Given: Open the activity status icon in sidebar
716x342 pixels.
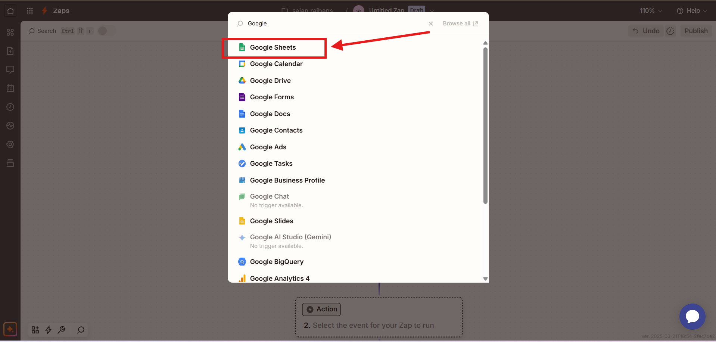Looking at the screenshot, I should pyautogui.click(x=10, y=125).
